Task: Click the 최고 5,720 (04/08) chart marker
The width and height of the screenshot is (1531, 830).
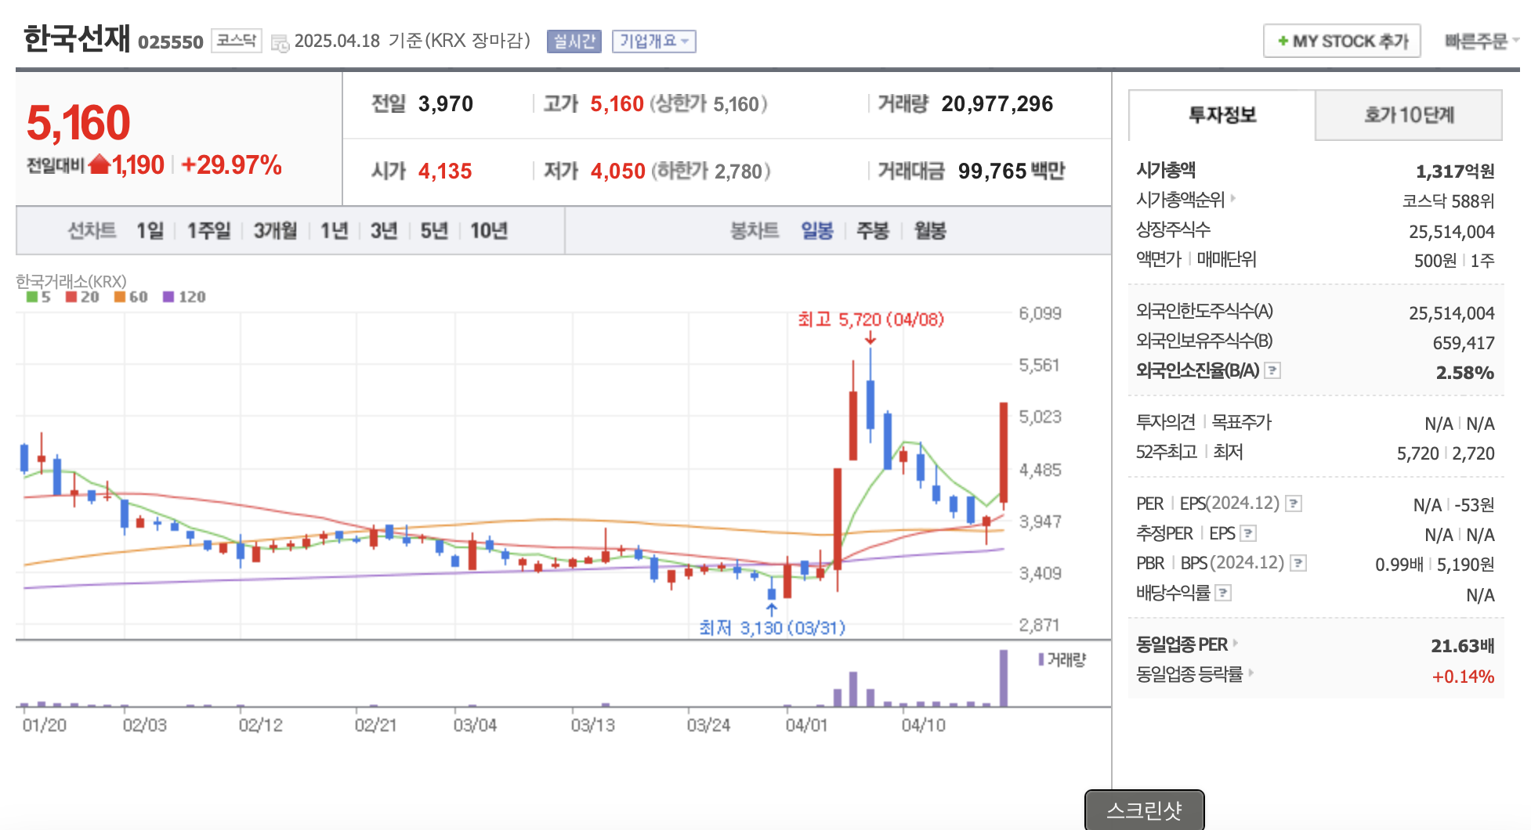Action: tap(870, 319)
